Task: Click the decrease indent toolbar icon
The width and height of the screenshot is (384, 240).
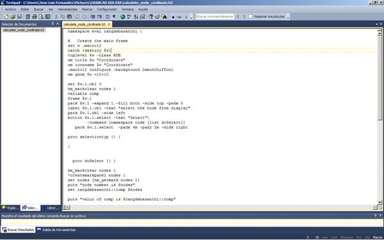Action: (x=93, y=17)
